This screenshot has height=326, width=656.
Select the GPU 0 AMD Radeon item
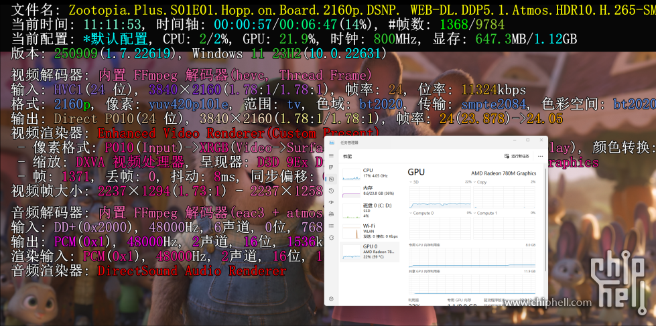(x=370, y=252)
